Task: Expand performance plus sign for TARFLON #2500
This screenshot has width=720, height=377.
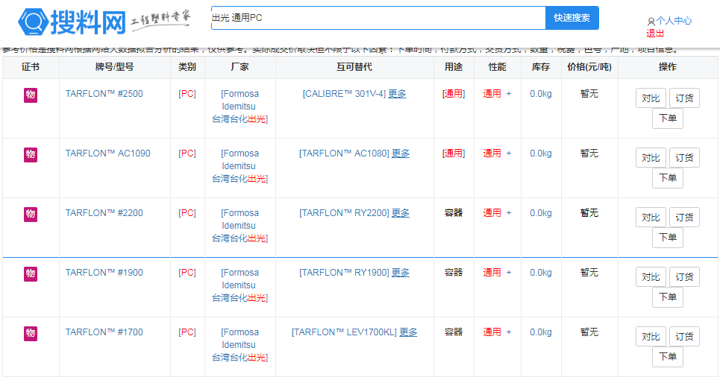Action: (x=509, y=94)
